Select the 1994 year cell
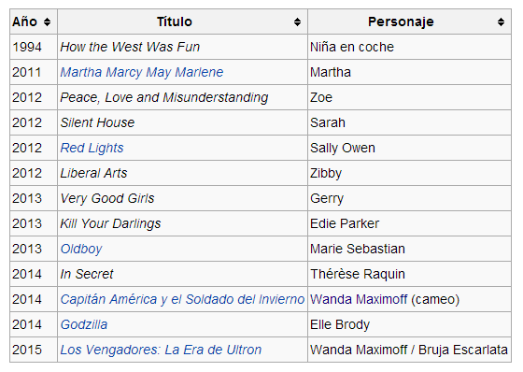Image resolution: width=523 pixels, height=372 pixels. click(x=34, y=47)
